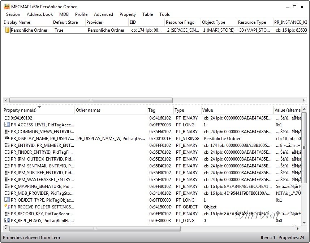Click binary icon of PR_ENTRYID row
The height and width of the screenshot is (243, 310).
coord(7,145)
